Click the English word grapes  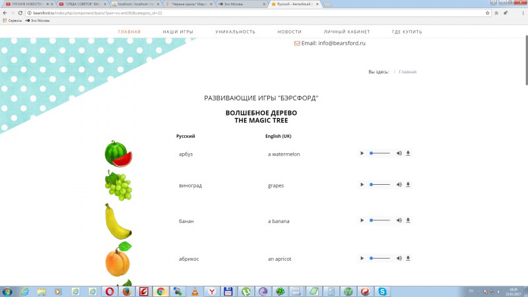pos(276,185)
